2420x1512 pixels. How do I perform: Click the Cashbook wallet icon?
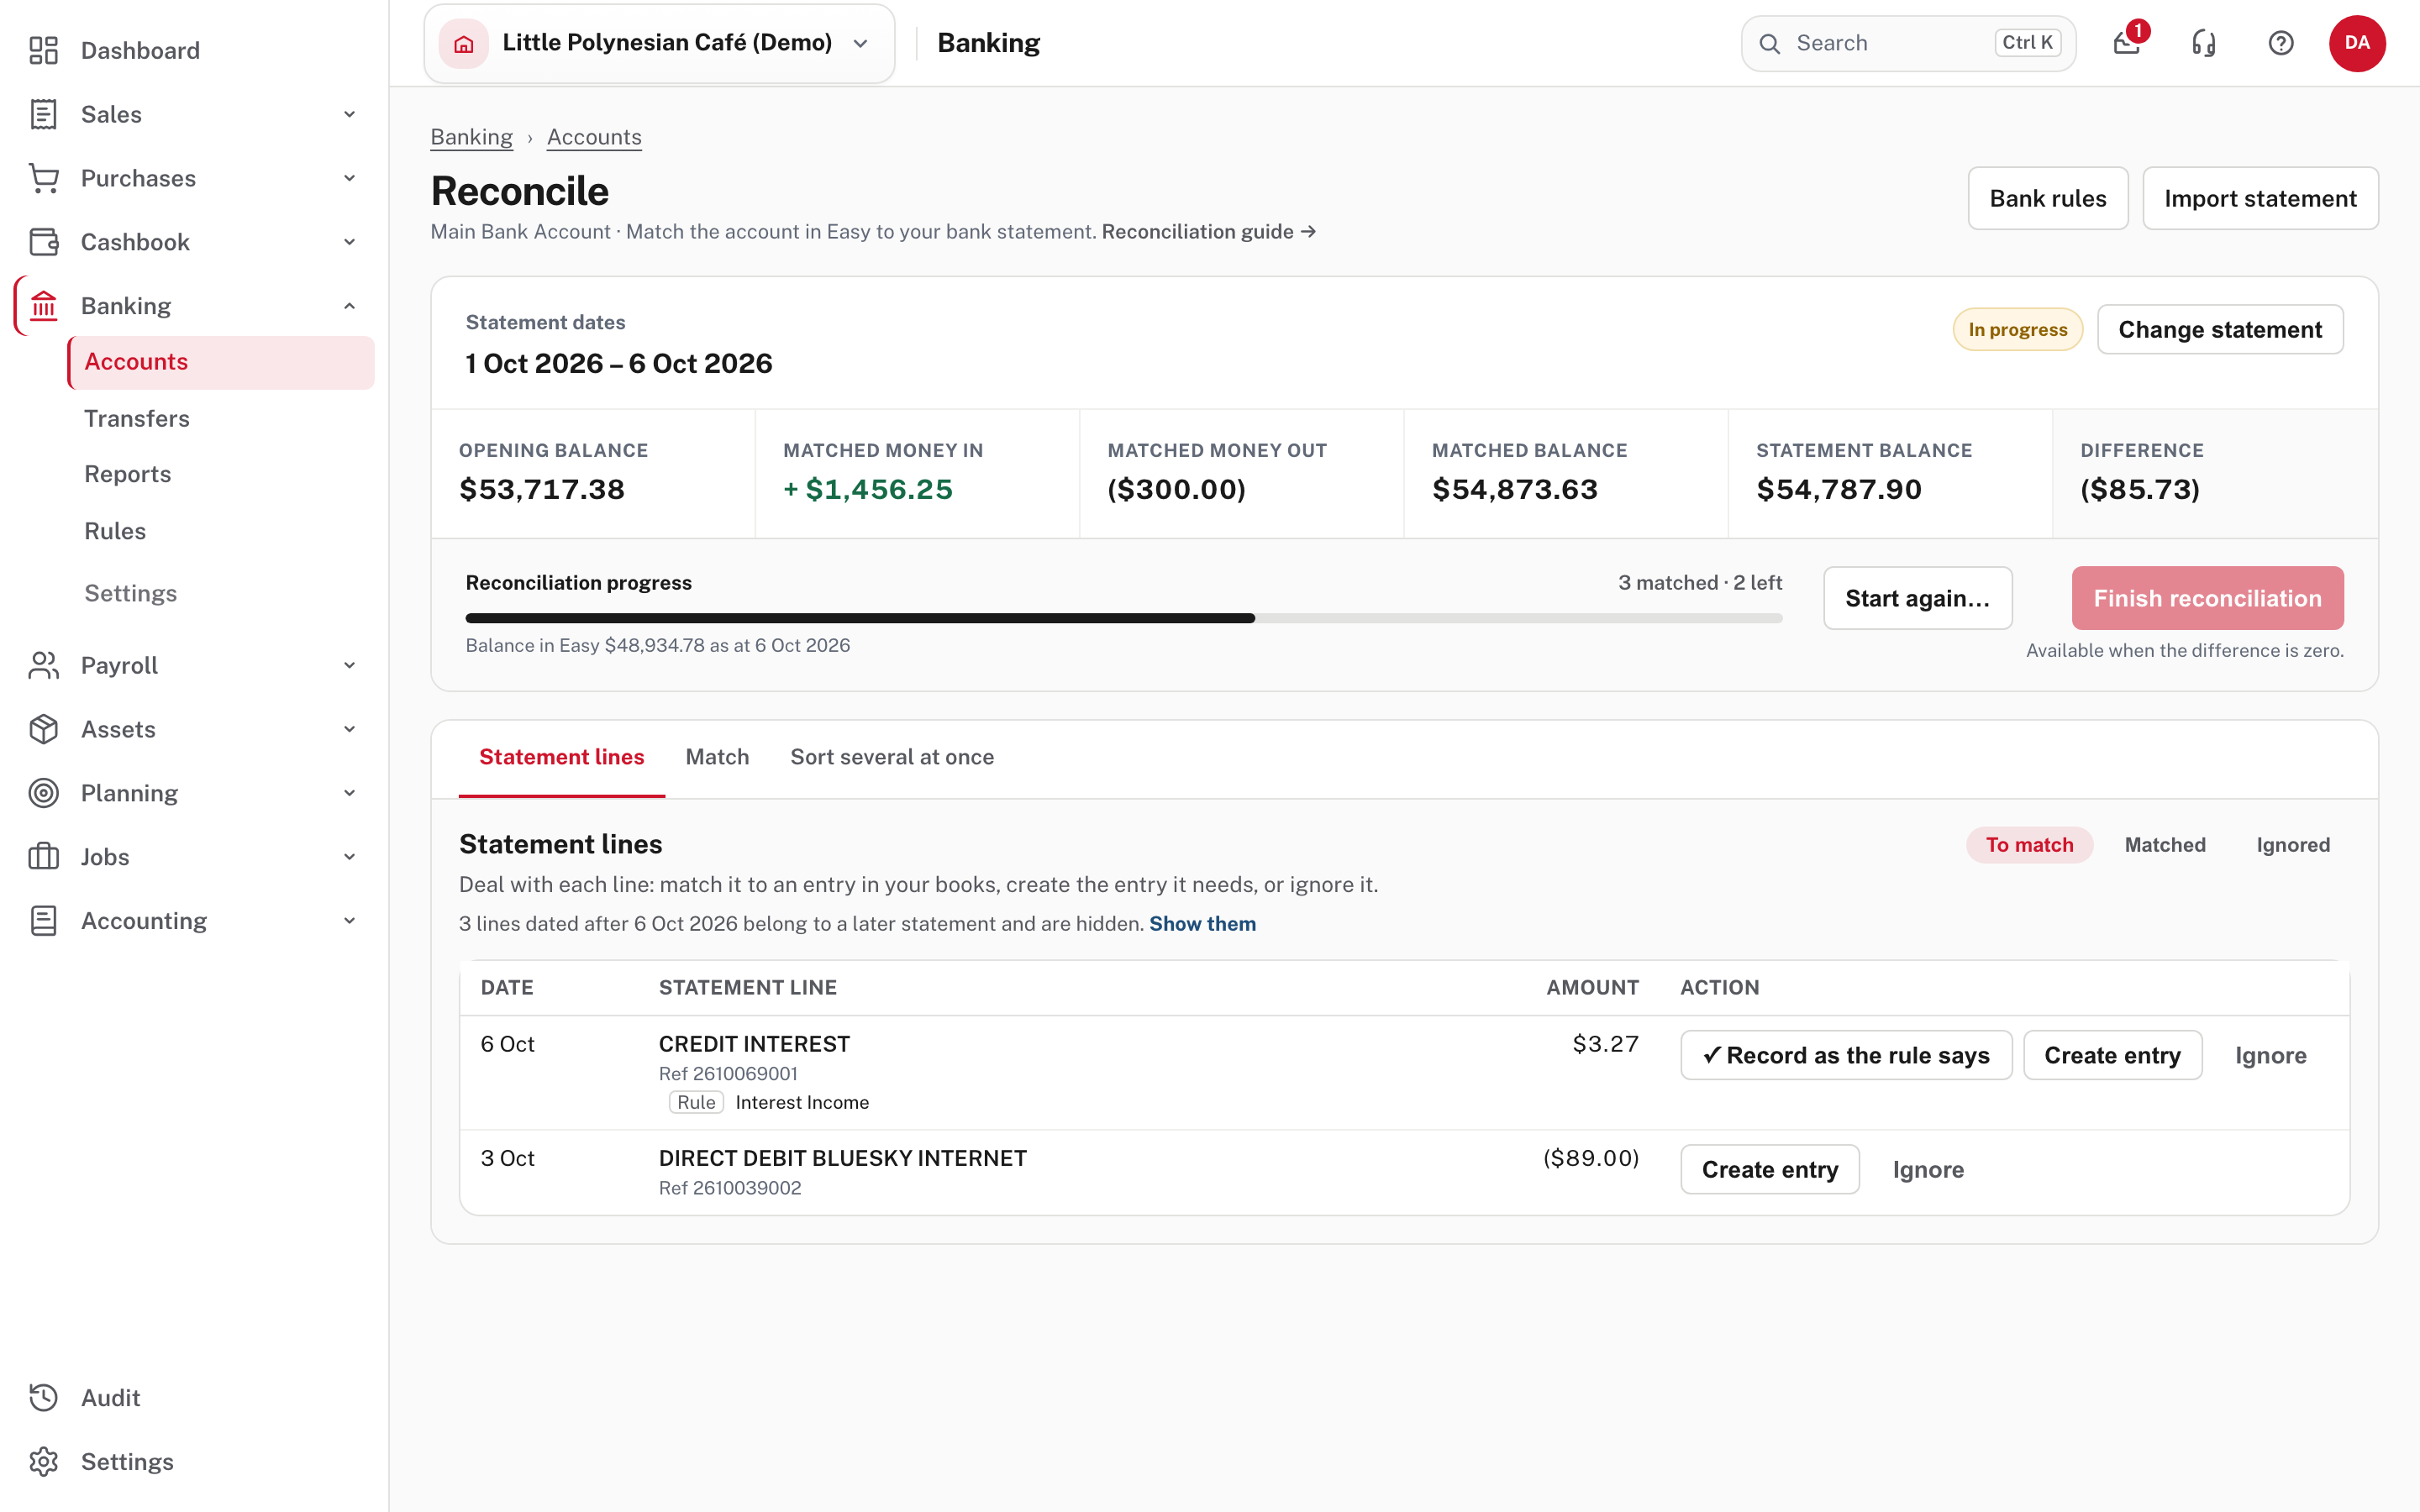(x=43, y=242)
